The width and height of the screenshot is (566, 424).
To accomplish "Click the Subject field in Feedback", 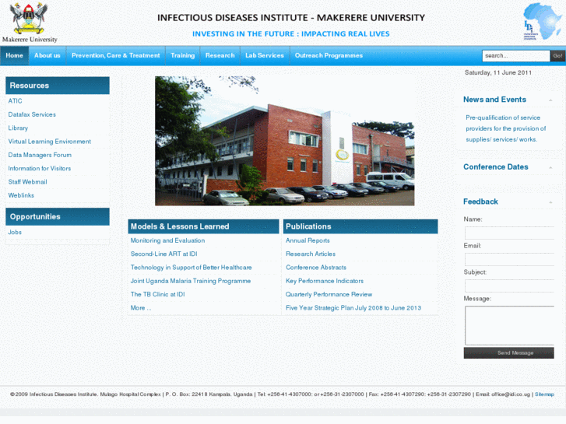I will [x=509, y=286].
